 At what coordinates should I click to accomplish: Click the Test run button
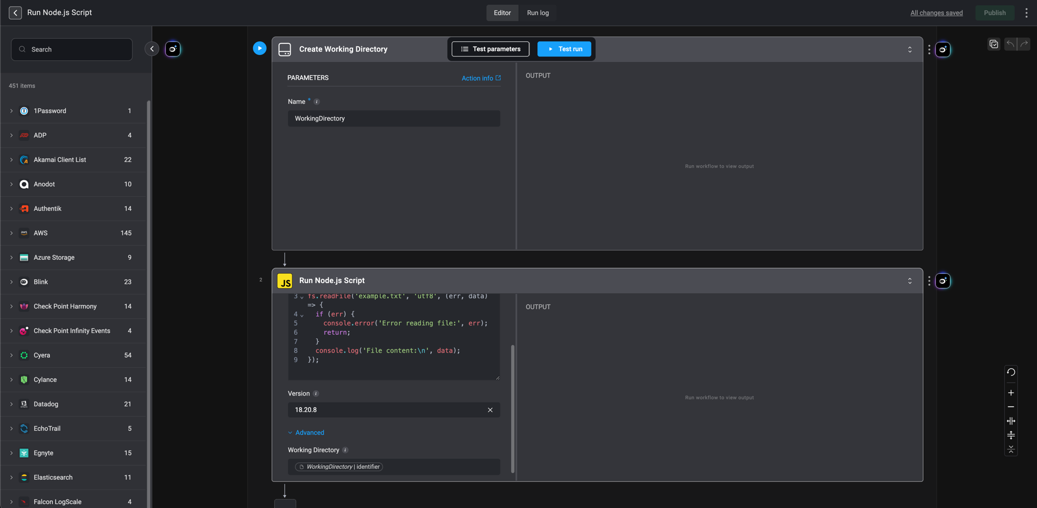point(564,49)
